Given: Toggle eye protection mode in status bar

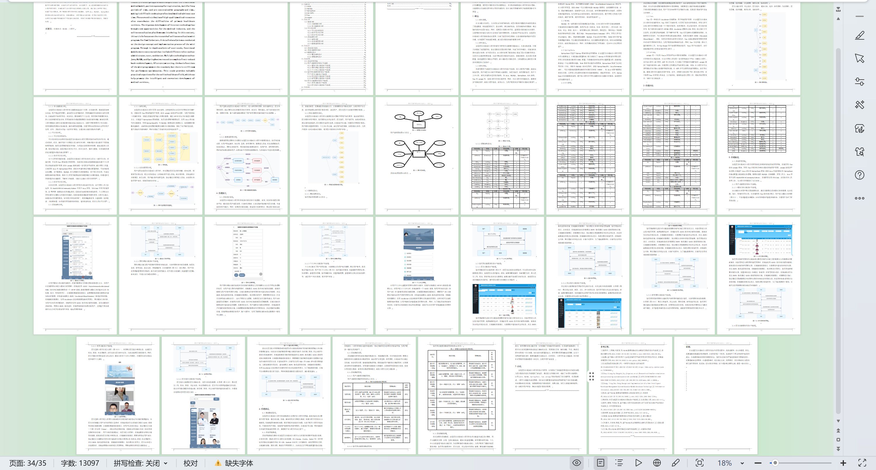Looking at the screenshot, I should [577, 463].
